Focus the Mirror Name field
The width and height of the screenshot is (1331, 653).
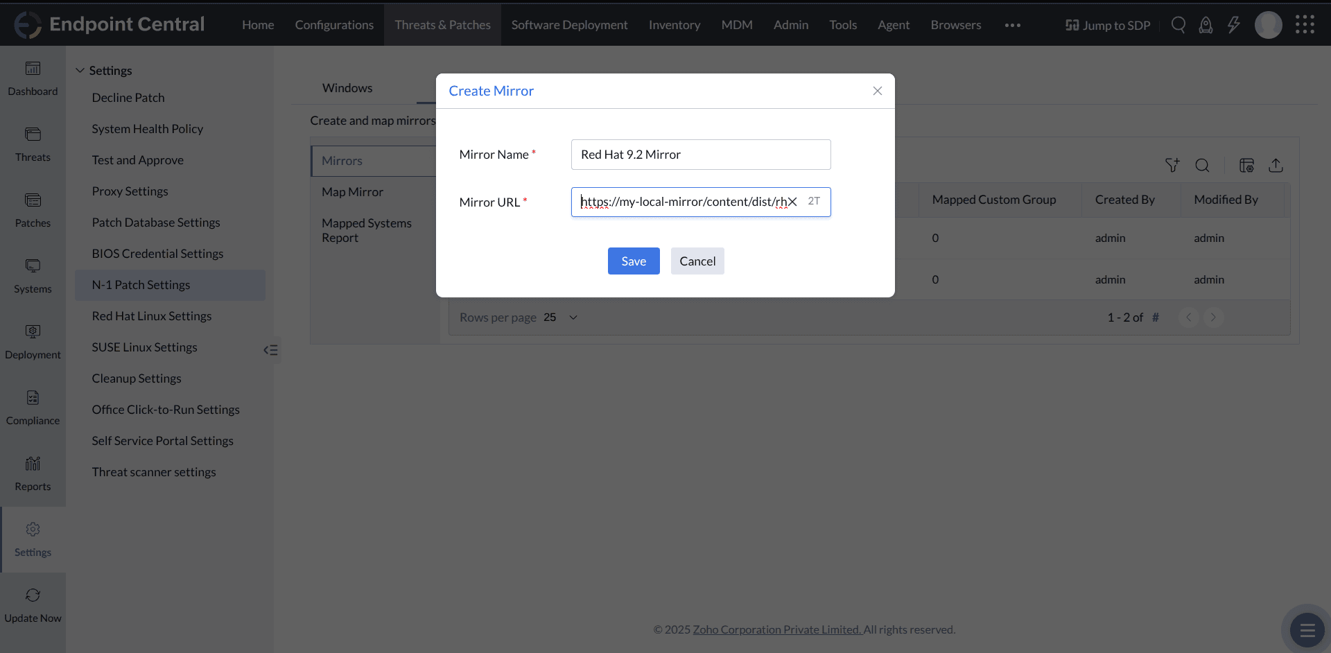tap(701, 155)
